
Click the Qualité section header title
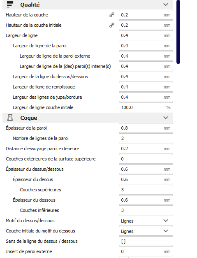(30, 5)
